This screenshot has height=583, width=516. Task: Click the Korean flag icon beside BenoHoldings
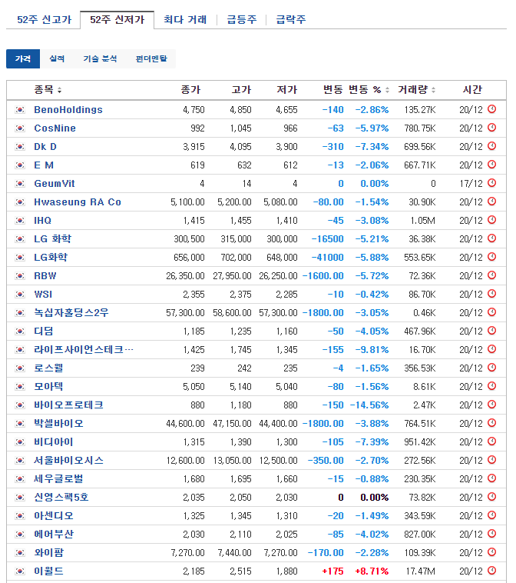pyautogui.click(x=20, y=110)
